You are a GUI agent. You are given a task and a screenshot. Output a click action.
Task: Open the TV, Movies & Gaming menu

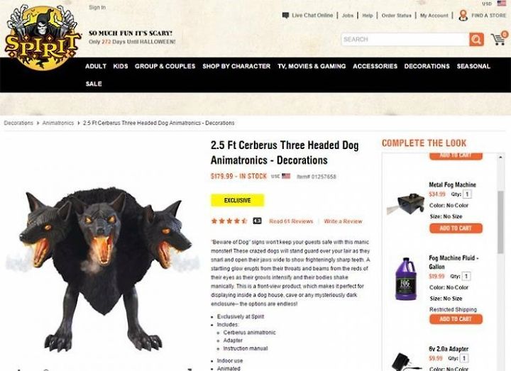[x=312, y=66]
